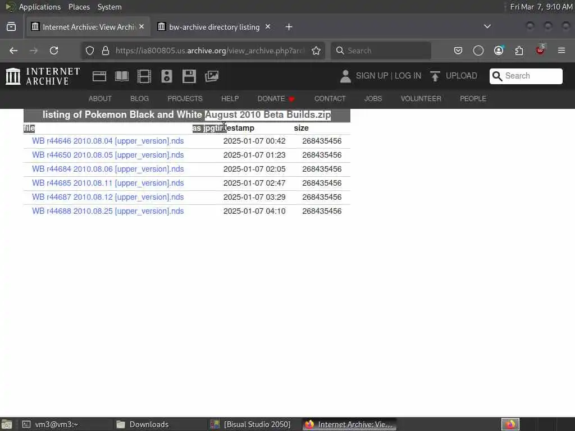This screenshot has width=575, height=431.
Task: Click the uBlock Origin extension icon
Action: click(540, 50)
